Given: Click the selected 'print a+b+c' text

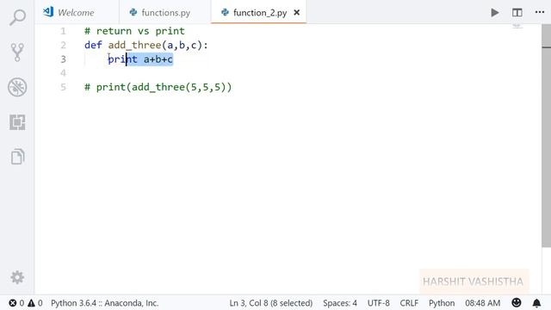Looking at the screenshot, I should (x=140, y=59).
